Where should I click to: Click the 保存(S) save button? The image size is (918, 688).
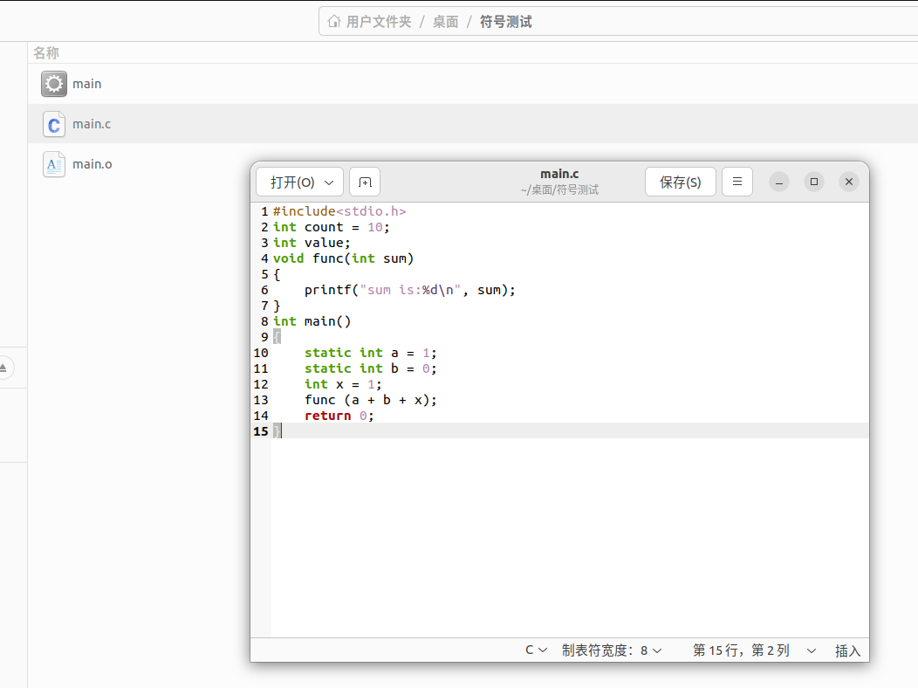(680, 182)
